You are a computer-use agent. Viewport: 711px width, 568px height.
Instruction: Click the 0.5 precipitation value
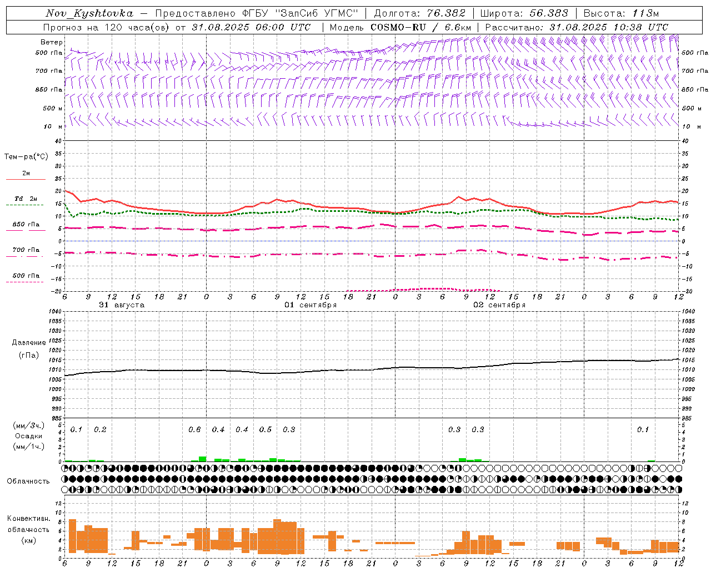point(266,430)
